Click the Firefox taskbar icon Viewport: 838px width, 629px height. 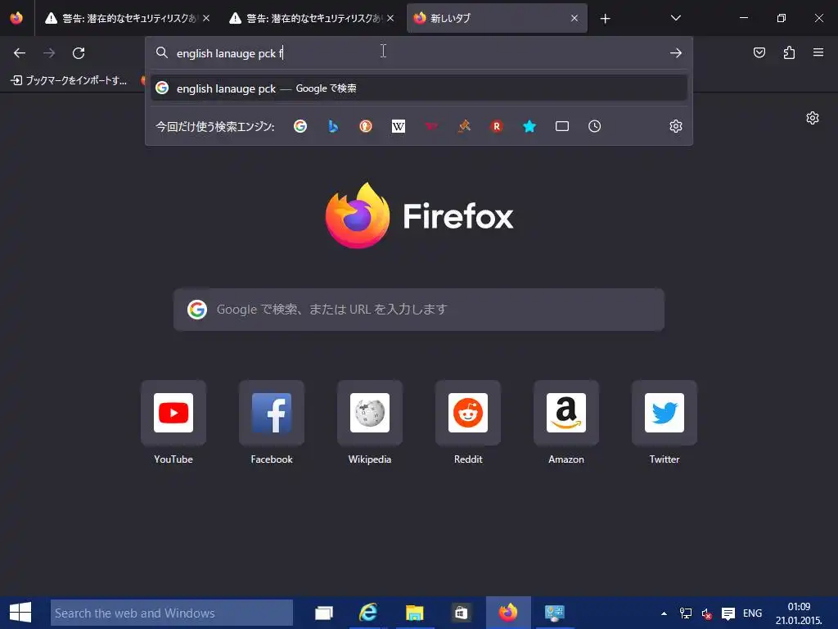click(x=508, y=613)
